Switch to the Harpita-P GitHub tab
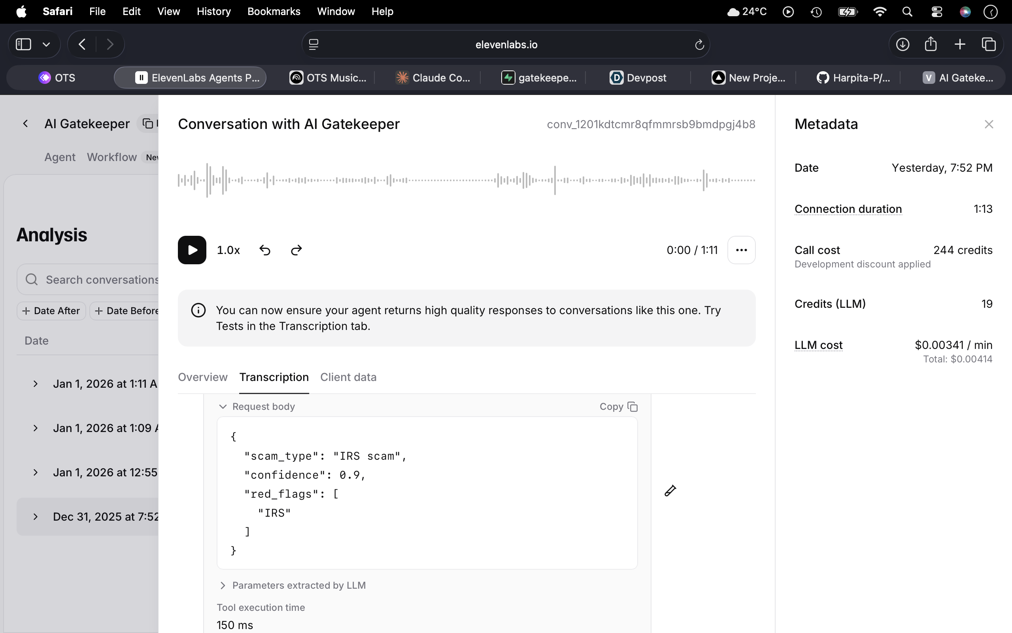The image size is (1012, 633). [x=853, y=78]
